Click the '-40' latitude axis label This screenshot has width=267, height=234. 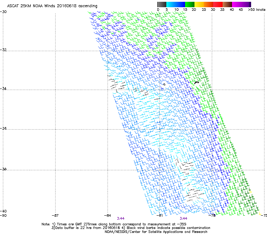3,211
